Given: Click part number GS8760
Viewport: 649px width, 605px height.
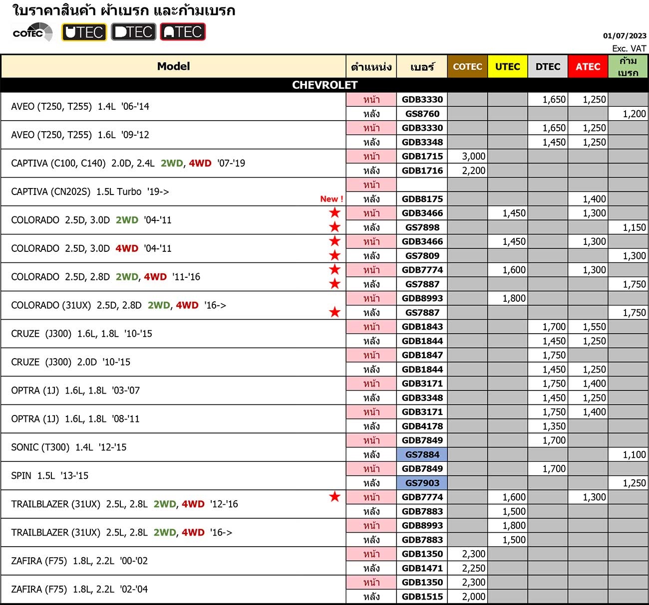Looking at the screenshot, I should click(x=422, y=114).
